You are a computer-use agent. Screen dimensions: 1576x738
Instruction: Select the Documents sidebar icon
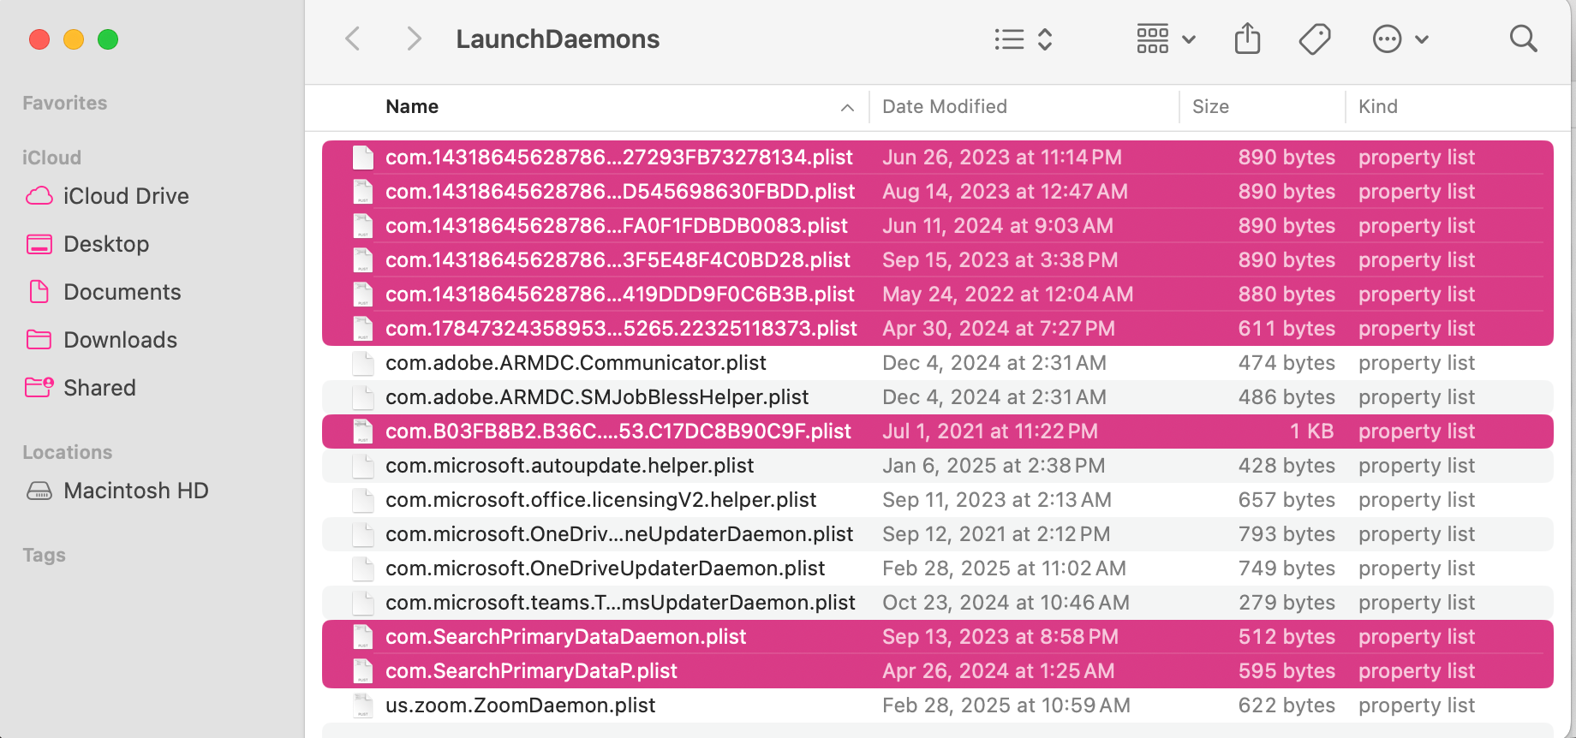pyautogui.click(x=39, y=292)
